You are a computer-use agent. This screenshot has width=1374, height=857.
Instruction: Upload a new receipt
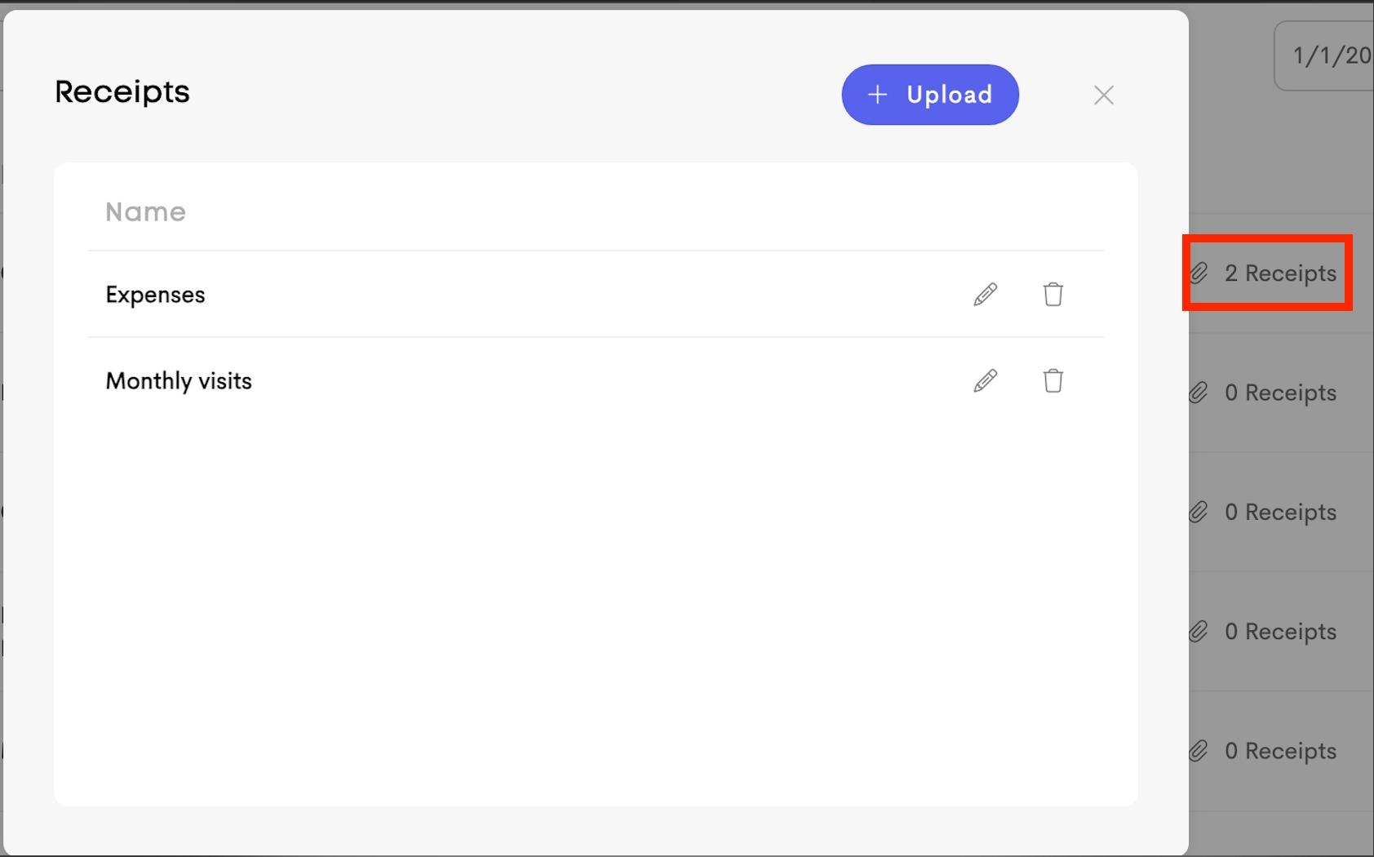pyautogui.click(x=930, y=95)
